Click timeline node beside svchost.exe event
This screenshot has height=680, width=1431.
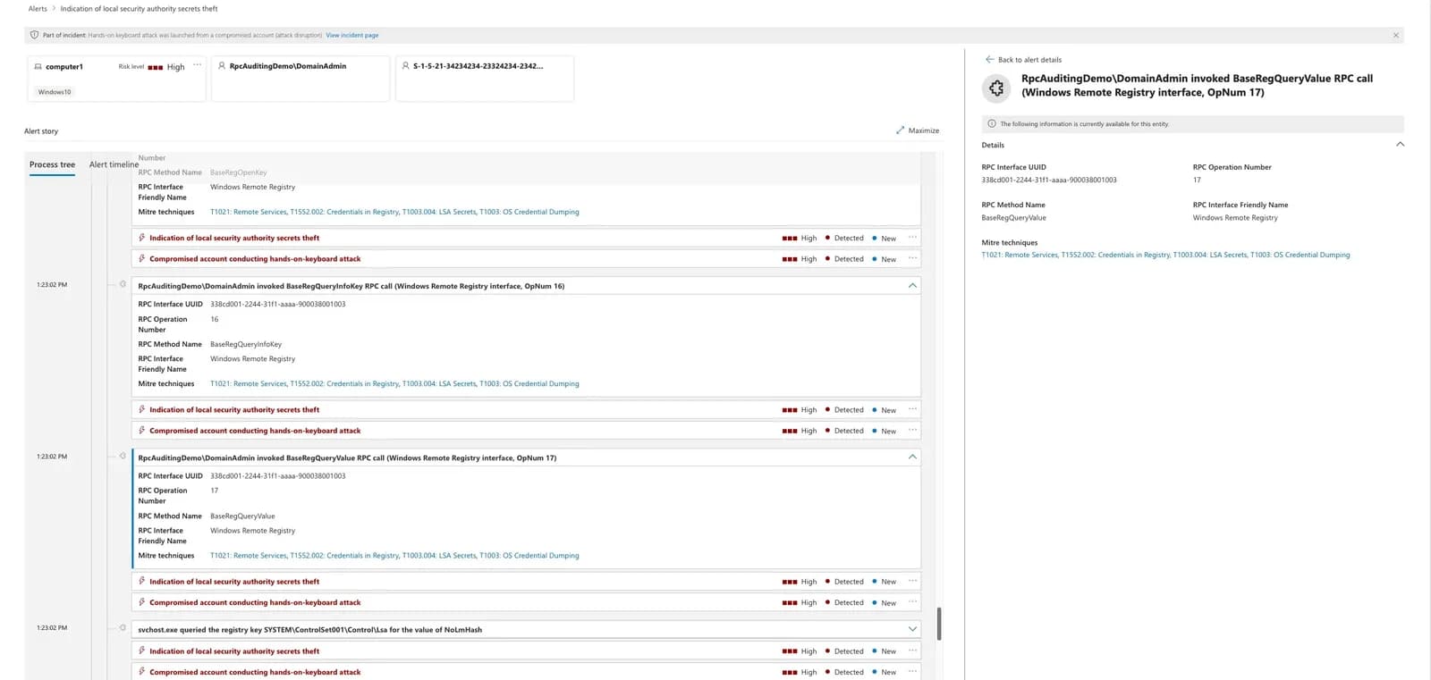pyautogui.click(x=123, y=627)
